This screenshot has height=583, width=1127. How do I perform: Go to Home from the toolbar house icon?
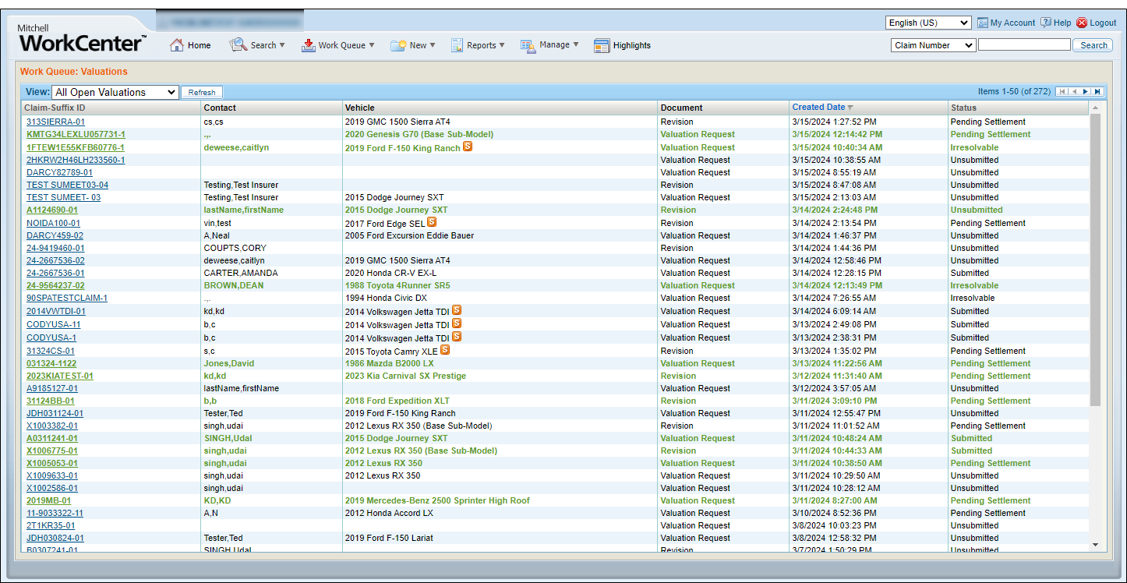coord(177,45)
